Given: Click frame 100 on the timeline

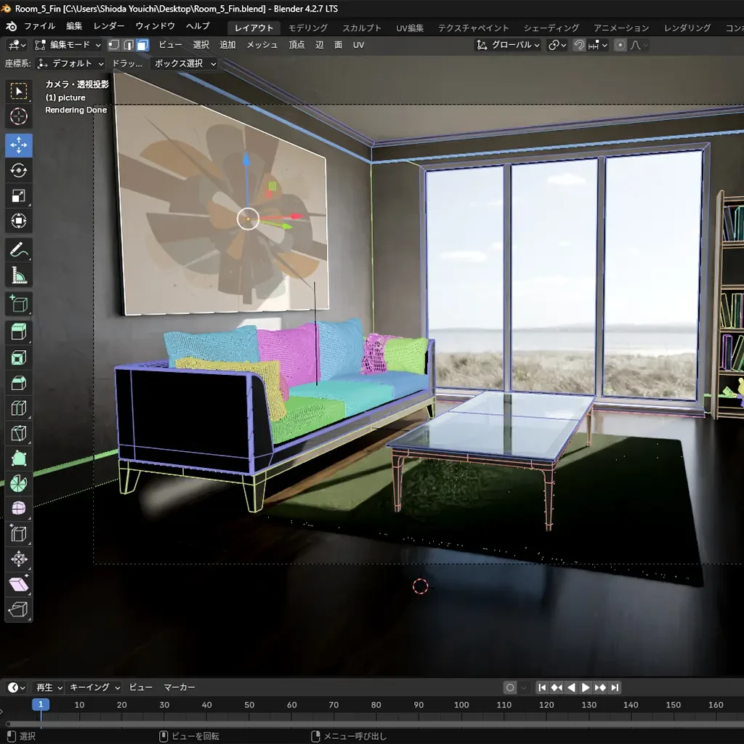Looking at the screenshot, I should click(x=461, y=705).
